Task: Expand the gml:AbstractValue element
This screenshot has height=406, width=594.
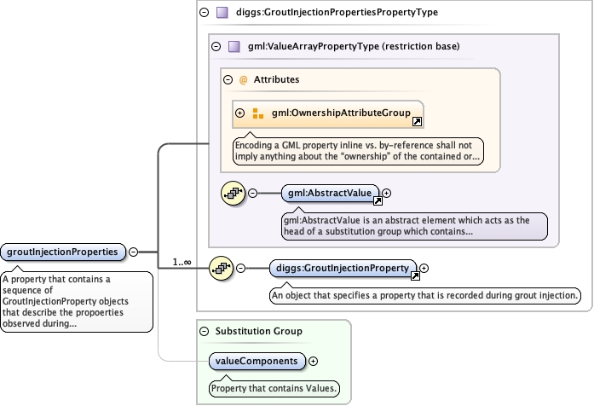Action: [x=387, y=194]
